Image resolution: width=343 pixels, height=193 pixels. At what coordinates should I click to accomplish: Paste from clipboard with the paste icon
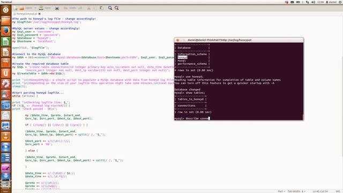click(101, 8)
